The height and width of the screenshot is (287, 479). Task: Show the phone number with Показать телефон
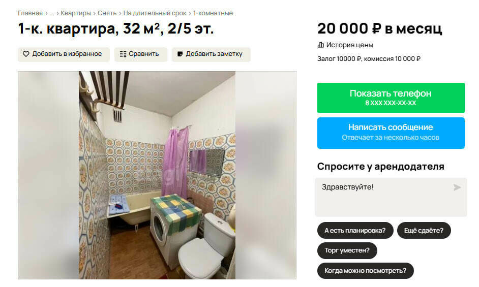click(391, 98)
